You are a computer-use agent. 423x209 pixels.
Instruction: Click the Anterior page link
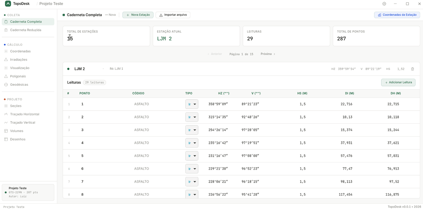coord(215,54)
